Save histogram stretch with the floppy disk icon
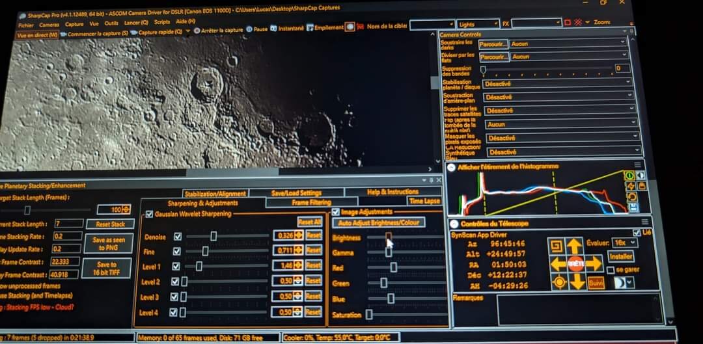Viewport: 703px width, 344px height. pos(634,207)
